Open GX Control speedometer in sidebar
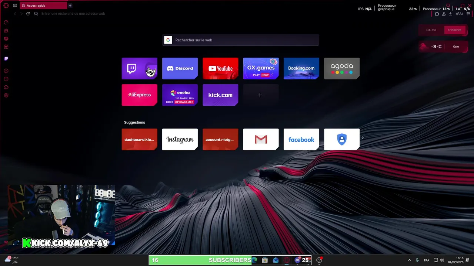This screenshot has width=474, height=266. [6, 22]
